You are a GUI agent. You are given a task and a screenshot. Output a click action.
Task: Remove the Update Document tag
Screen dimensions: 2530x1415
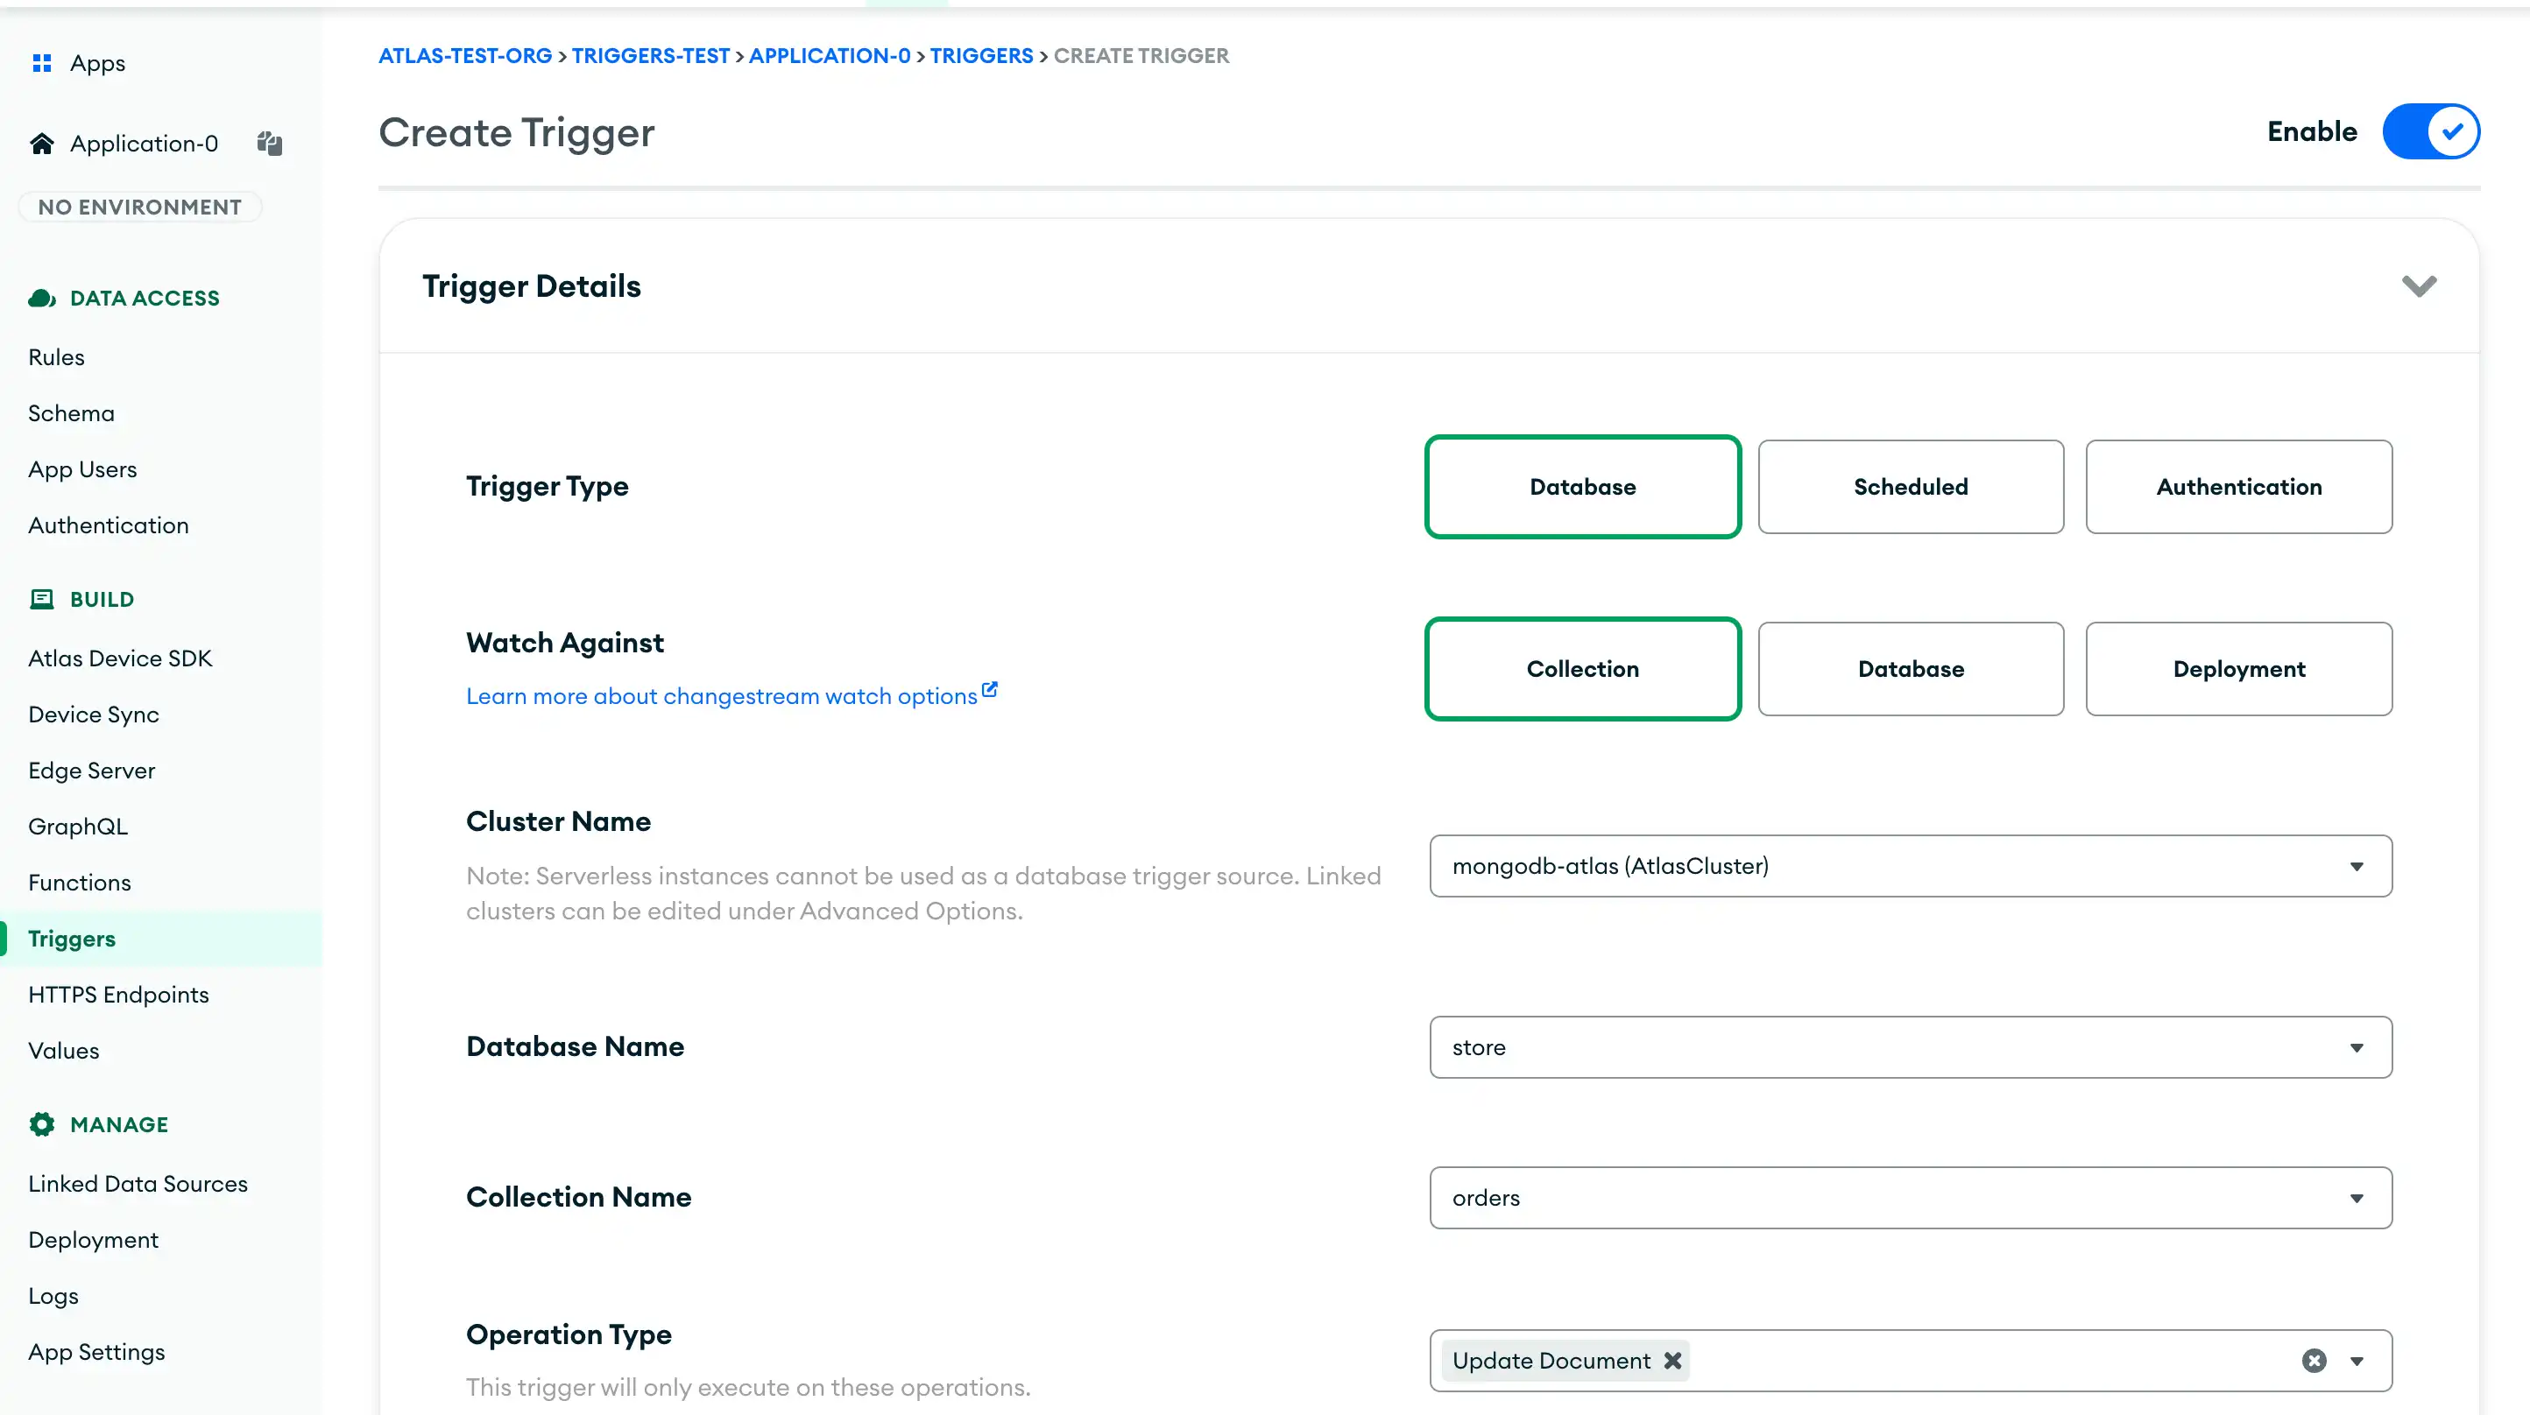click(1672, 1360)
